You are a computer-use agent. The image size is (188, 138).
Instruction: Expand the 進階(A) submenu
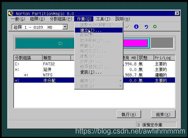[99, 86]
